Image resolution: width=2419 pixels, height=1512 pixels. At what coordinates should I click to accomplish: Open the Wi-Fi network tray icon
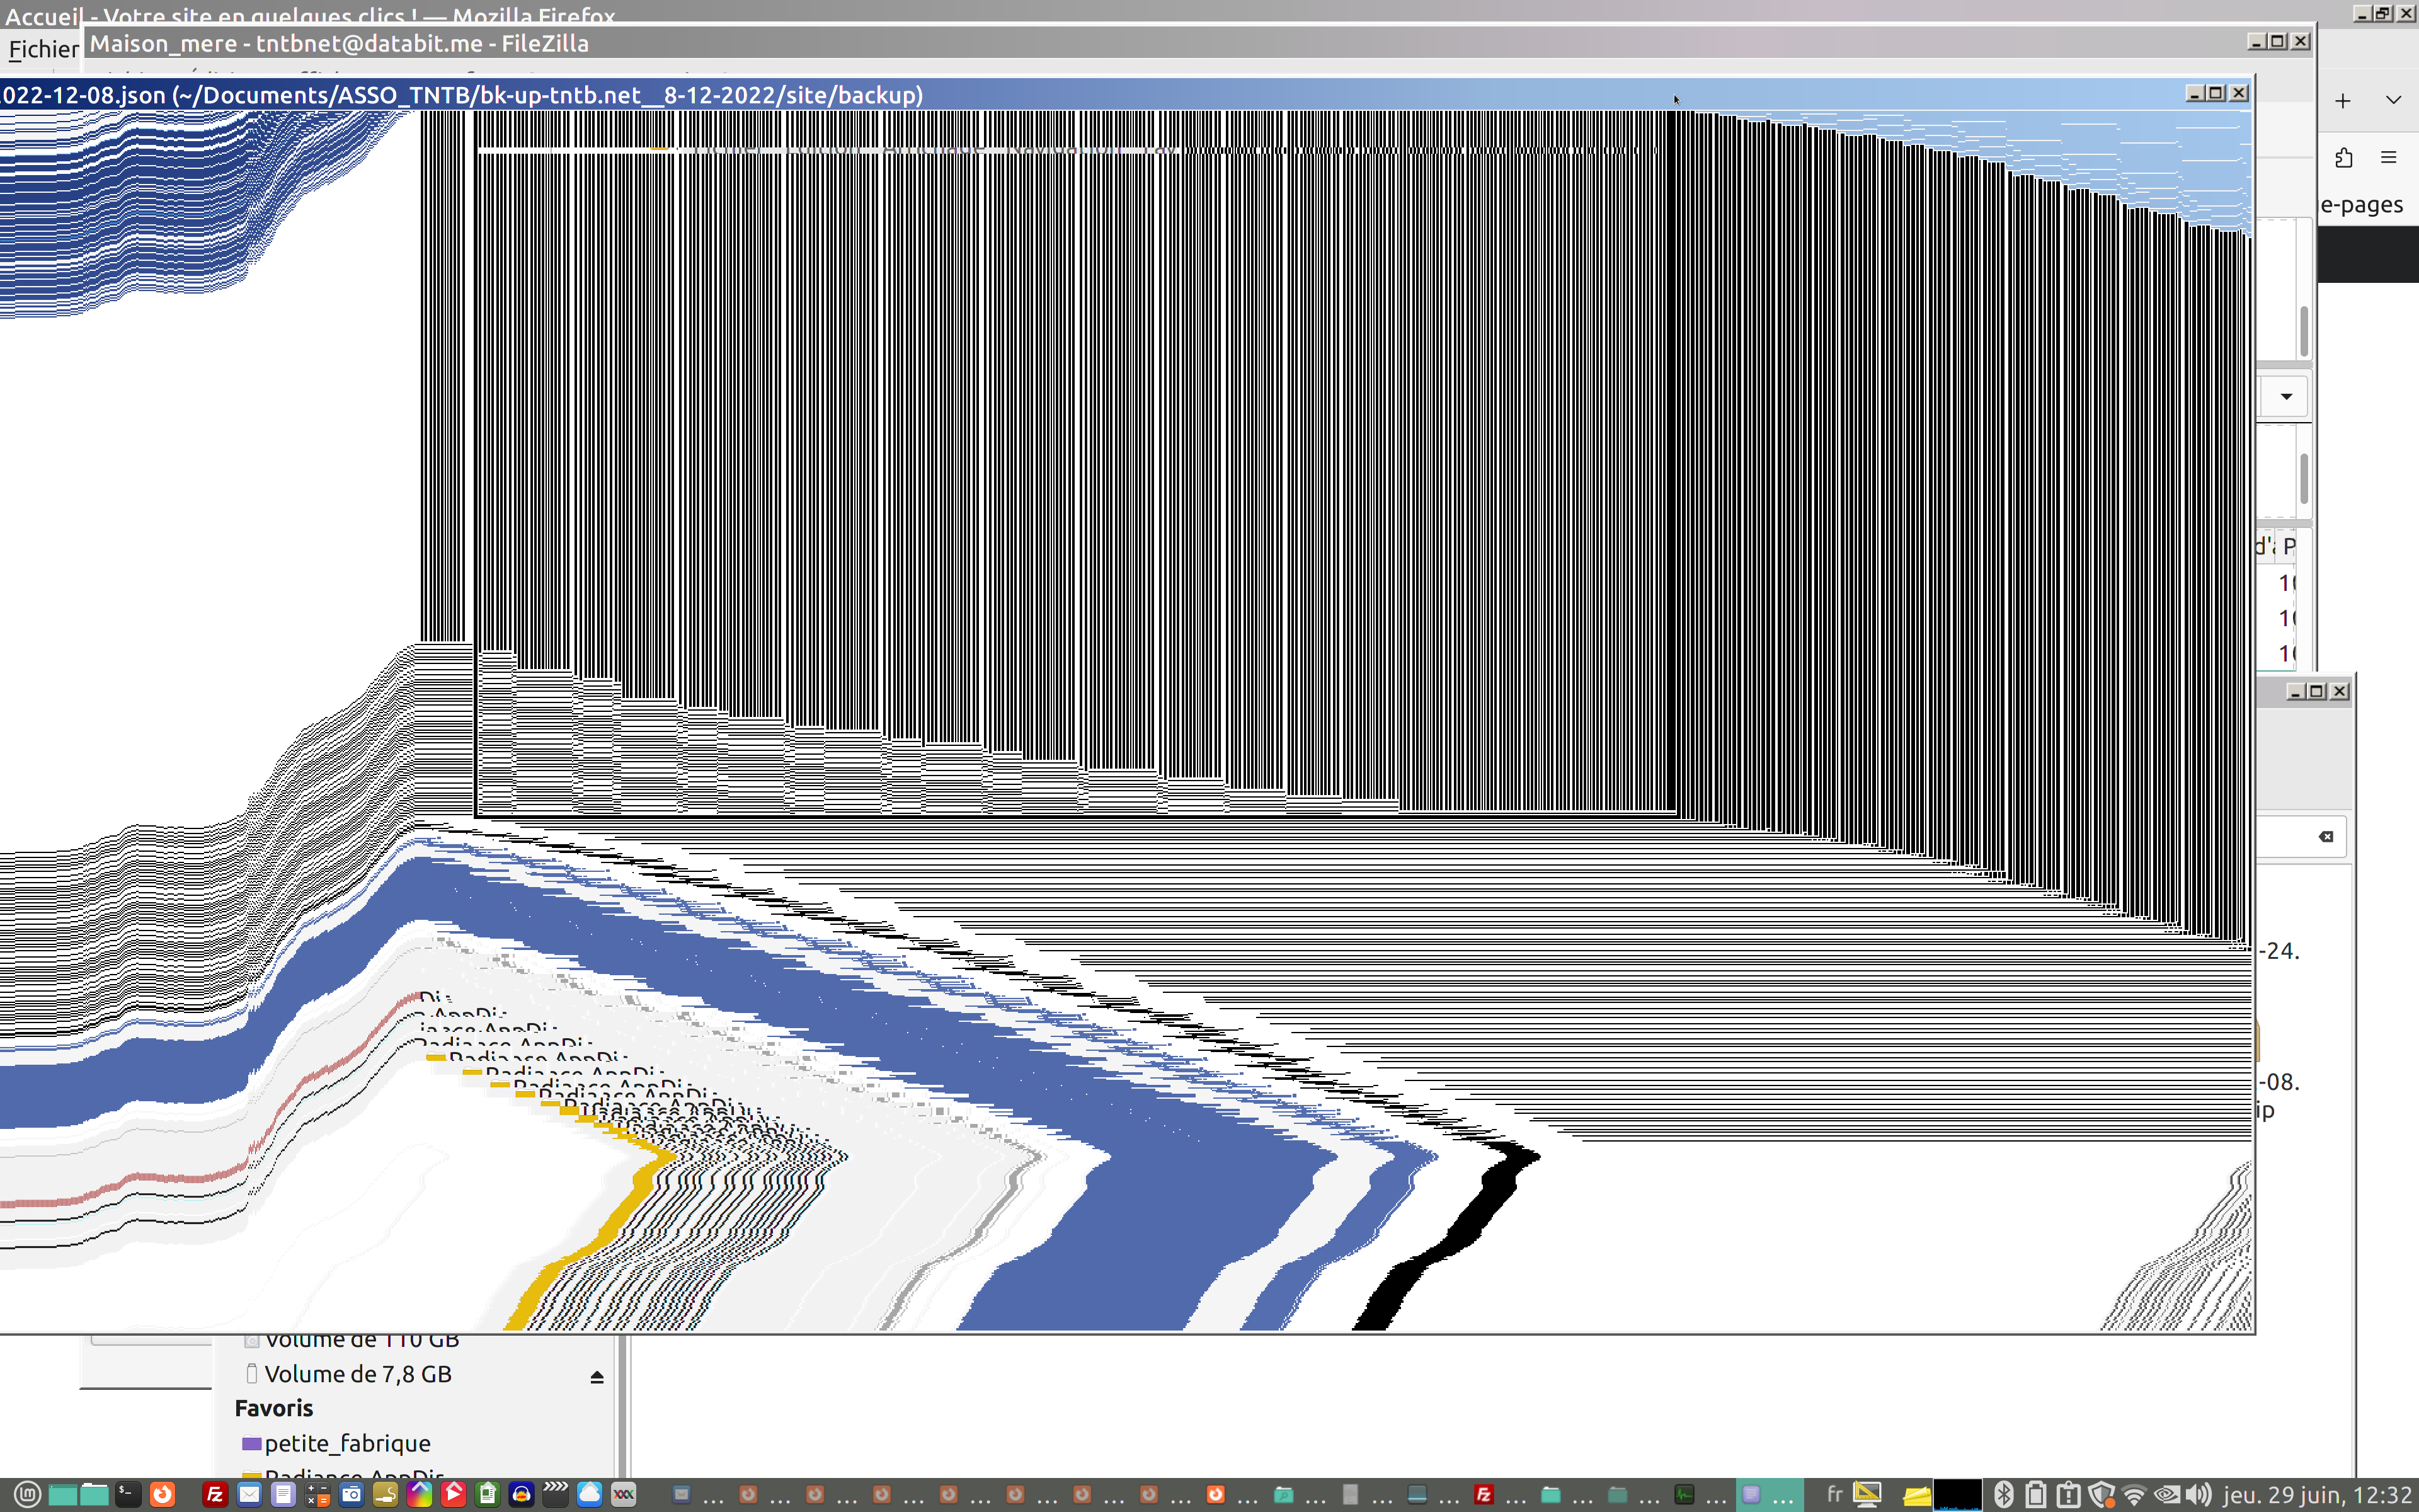click(2133, 1494)
